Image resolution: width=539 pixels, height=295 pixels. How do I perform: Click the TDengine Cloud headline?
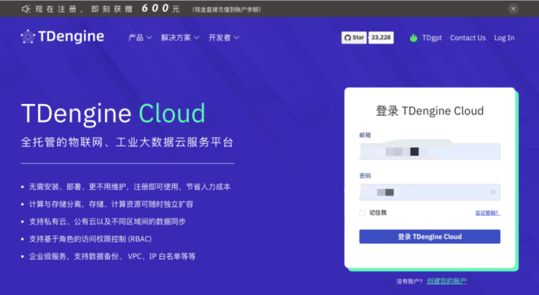tap(113, 113)
